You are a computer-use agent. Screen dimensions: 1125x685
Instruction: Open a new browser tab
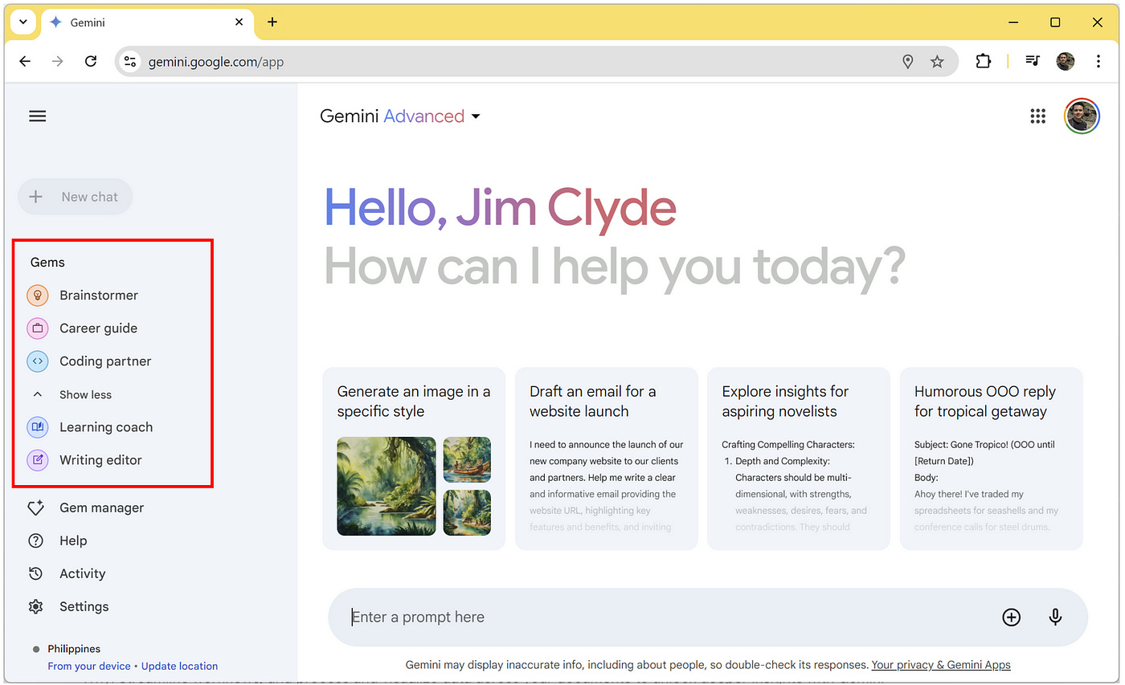pos(272,22)
